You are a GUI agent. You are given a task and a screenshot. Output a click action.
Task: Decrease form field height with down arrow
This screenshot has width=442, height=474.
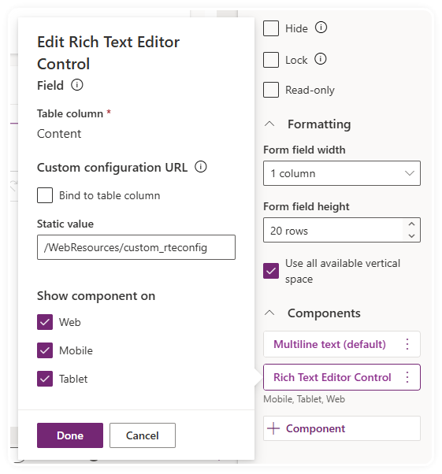coord(411,235)
